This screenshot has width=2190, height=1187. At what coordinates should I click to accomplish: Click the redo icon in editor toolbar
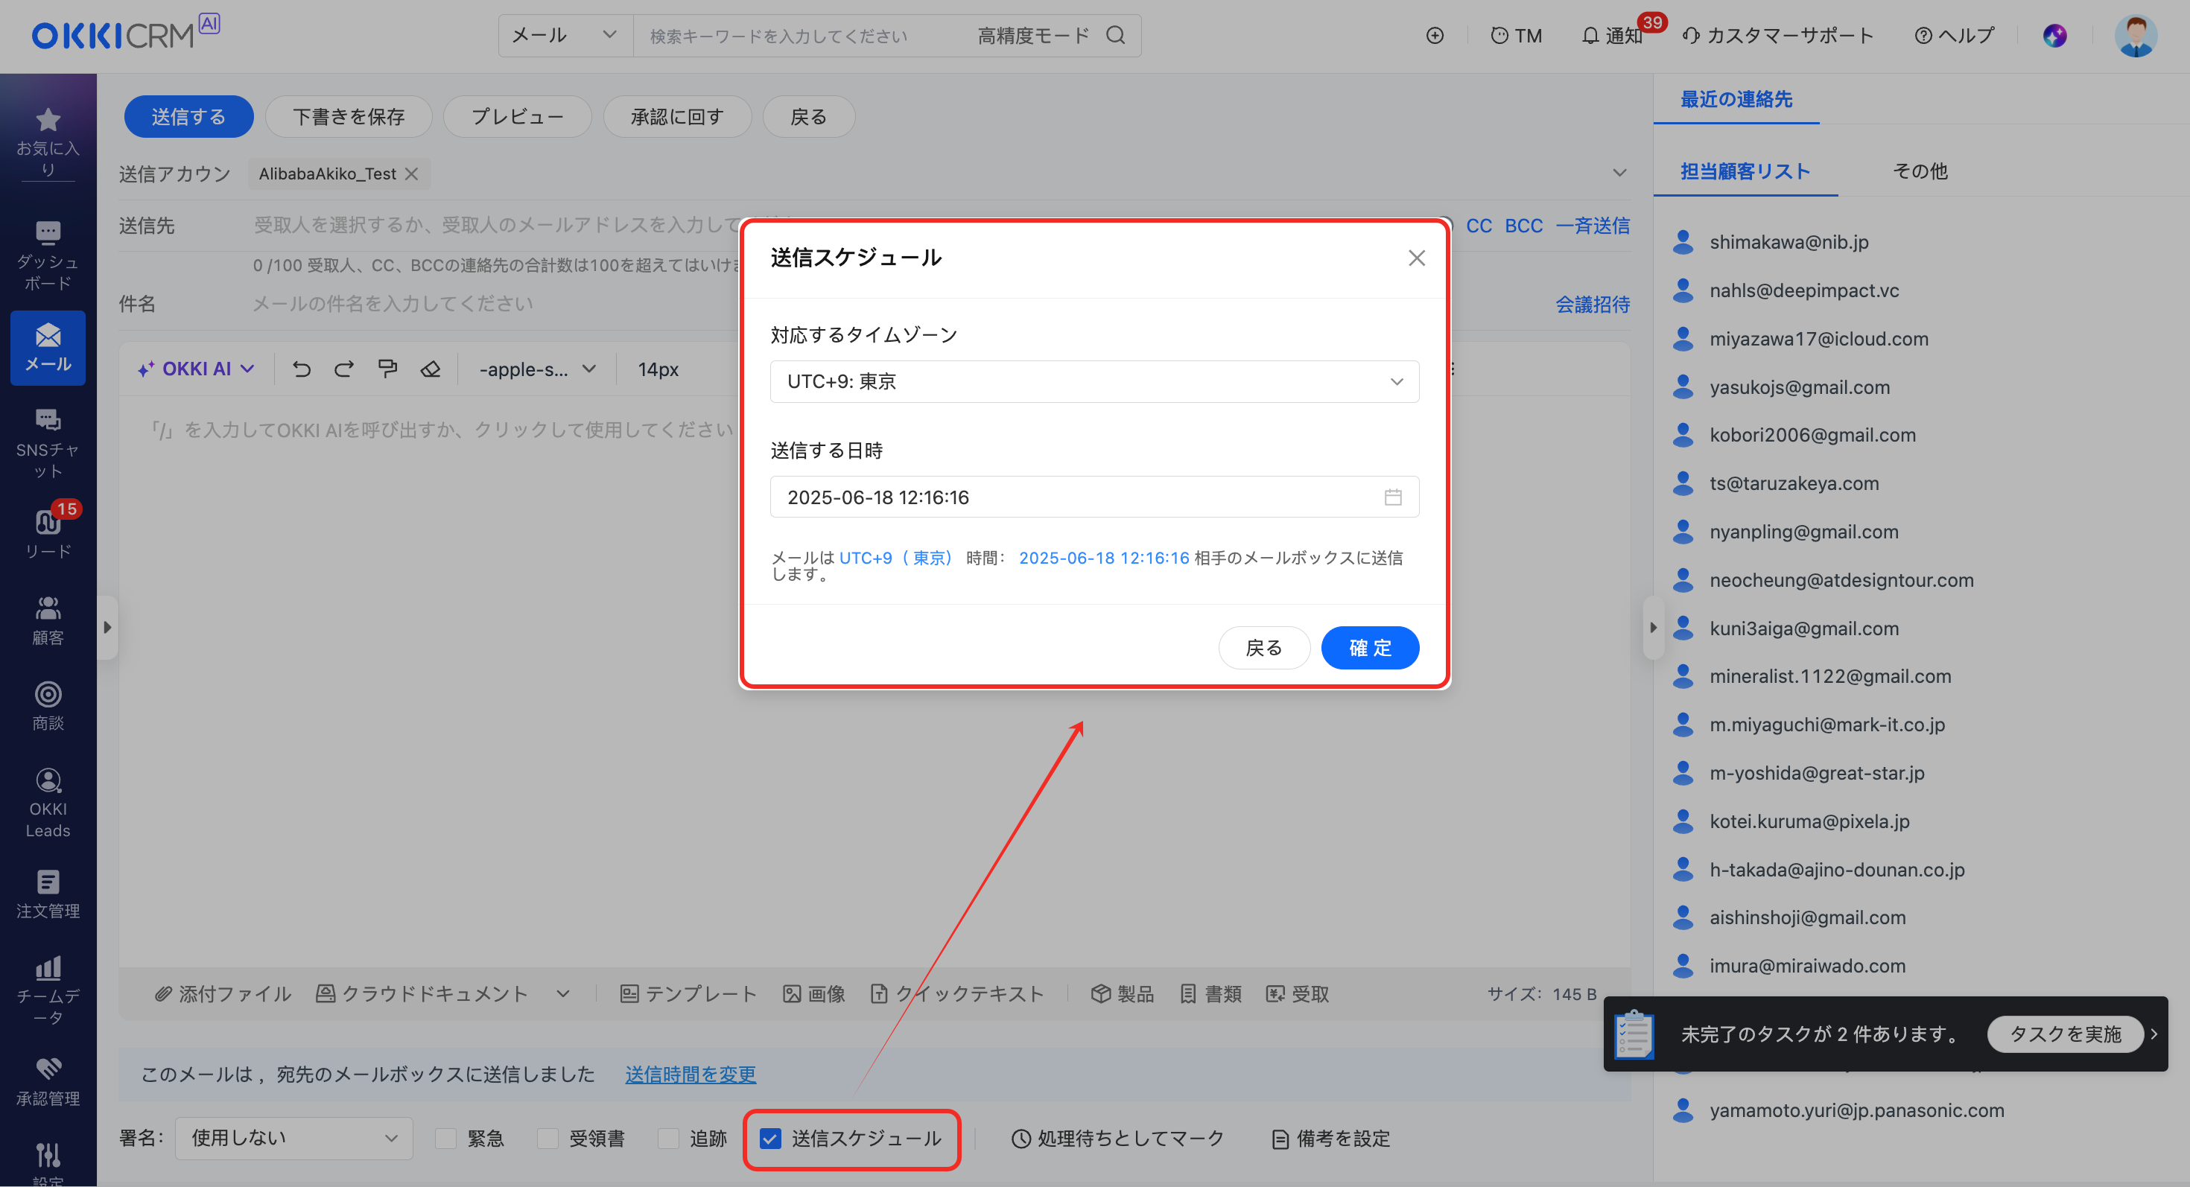(x=343, y=369)
